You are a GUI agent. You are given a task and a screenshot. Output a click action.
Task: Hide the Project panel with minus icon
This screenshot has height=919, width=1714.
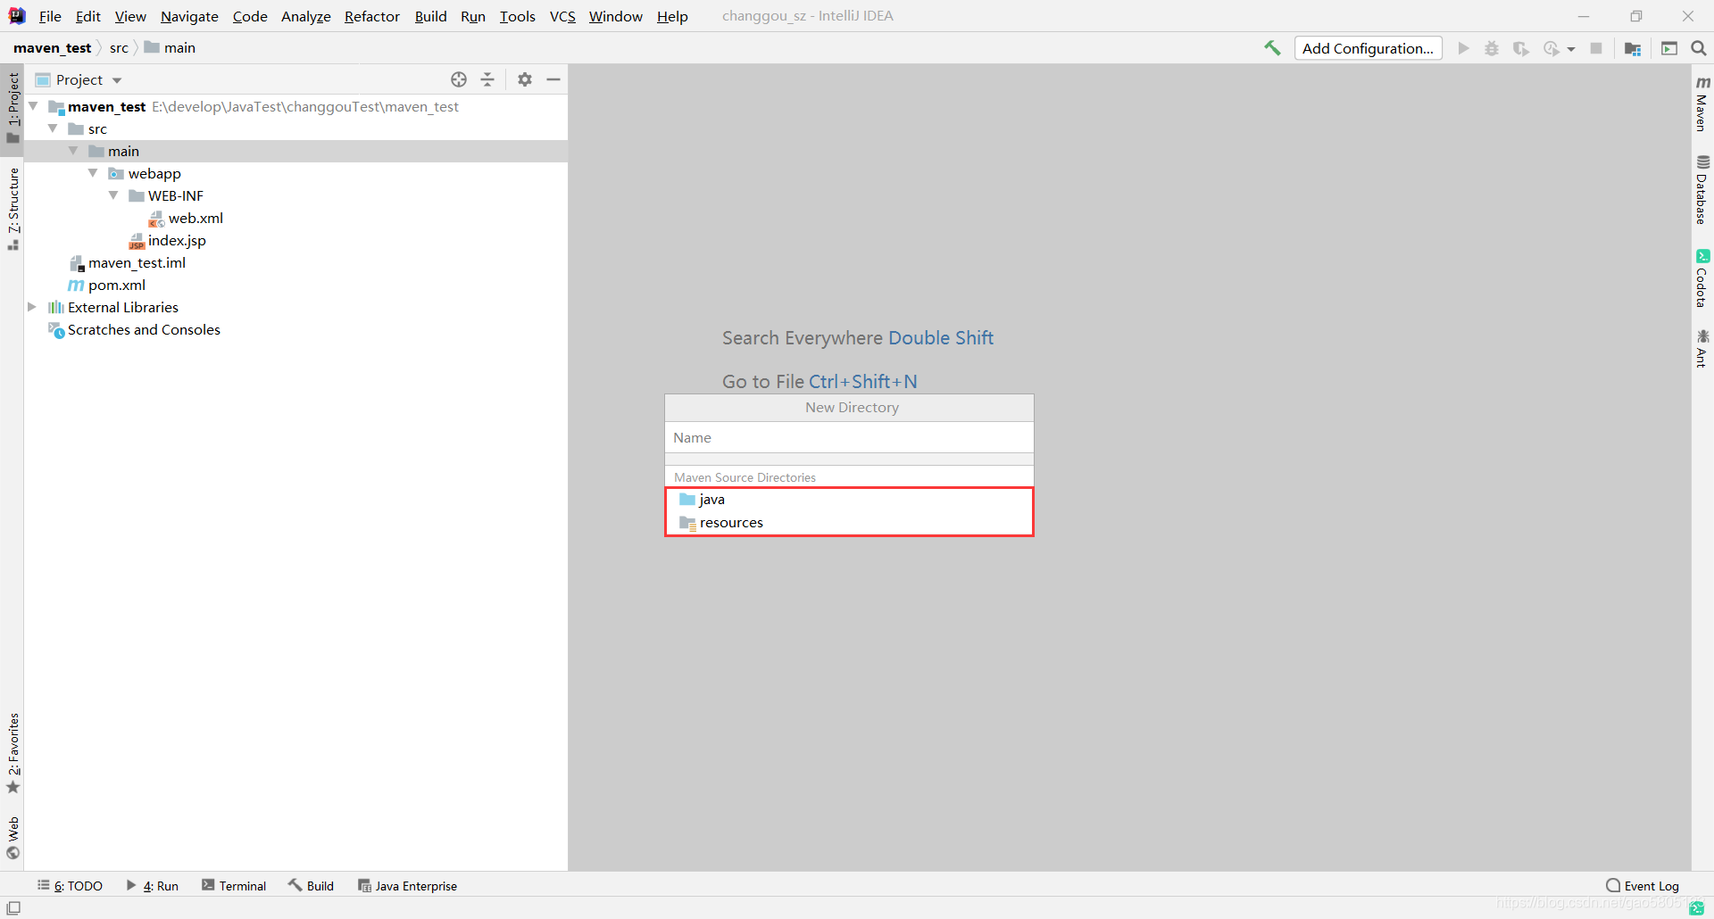553,79
